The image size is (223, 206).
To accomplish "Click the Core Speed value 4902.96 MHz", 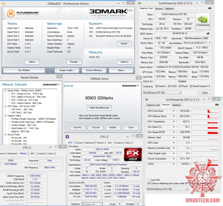I will (91, 186).
